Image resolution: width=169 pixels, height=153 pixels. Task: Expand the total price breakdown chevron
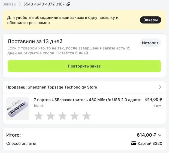tap(160, 135)
